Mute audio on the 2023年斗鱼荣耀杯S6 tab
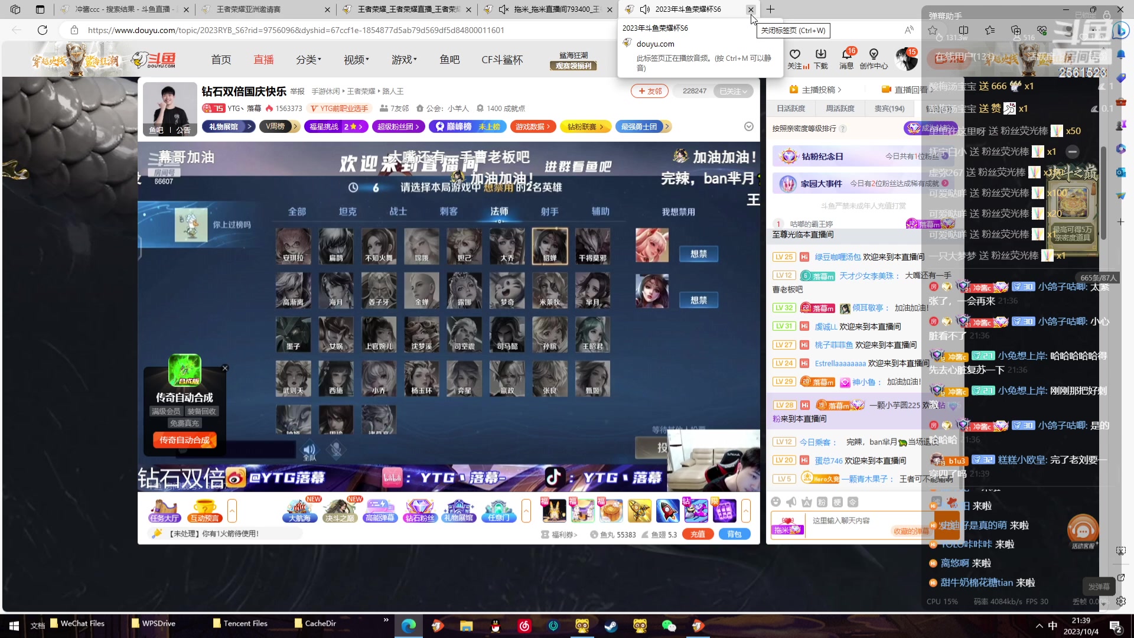Viewport: 1134px width, 638px height. [x=645, y=9]
